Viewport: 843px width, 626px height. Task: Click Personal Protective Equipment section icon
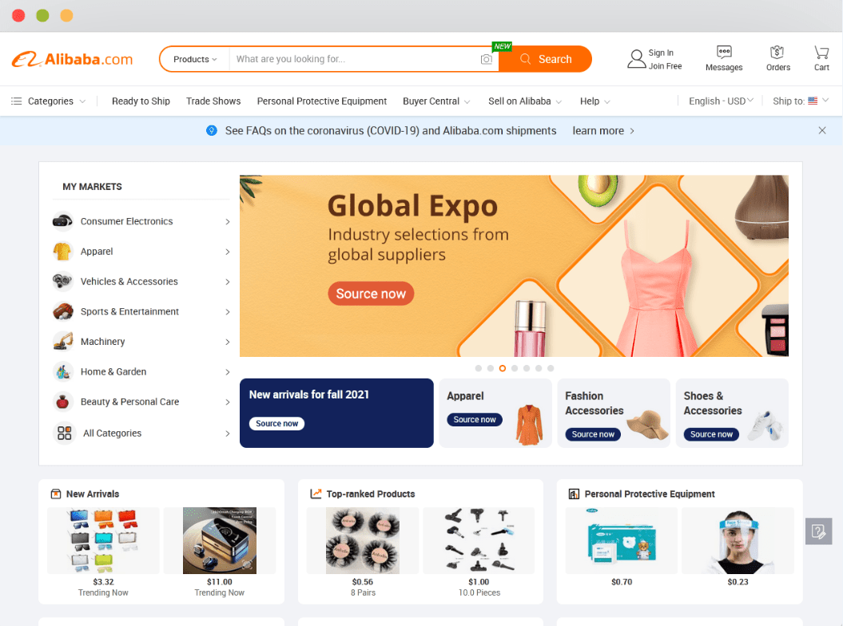click(x=574, y=493)
